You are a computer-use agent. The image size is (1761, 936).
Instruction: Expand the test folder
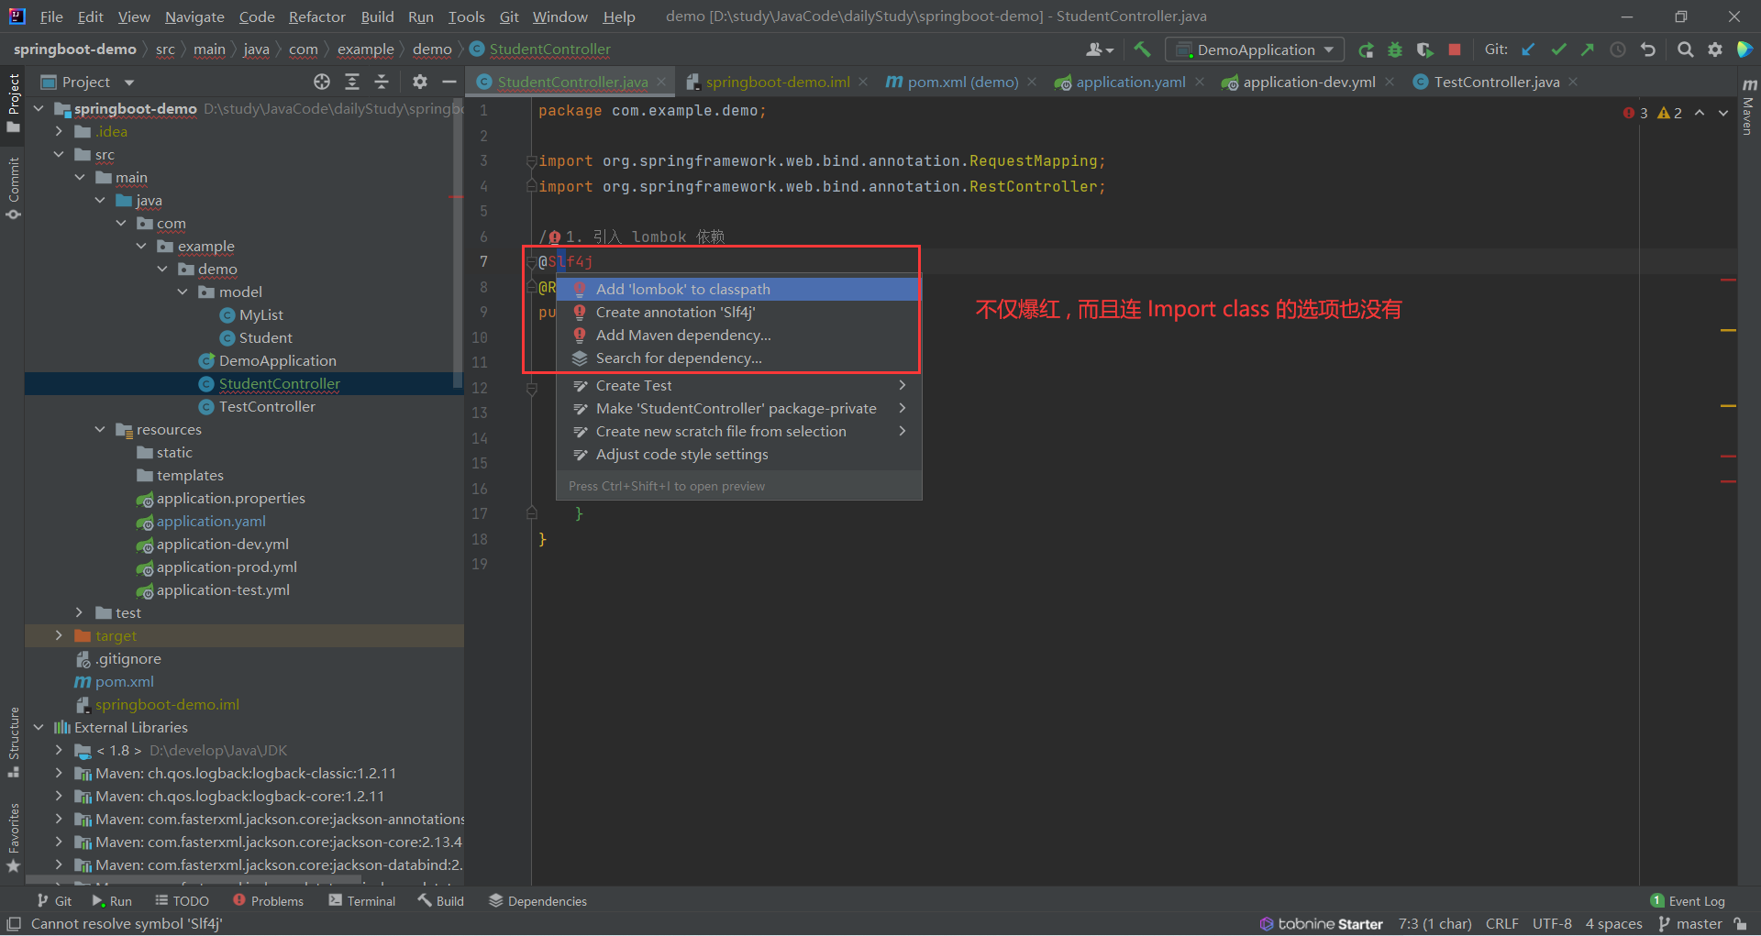79,612
